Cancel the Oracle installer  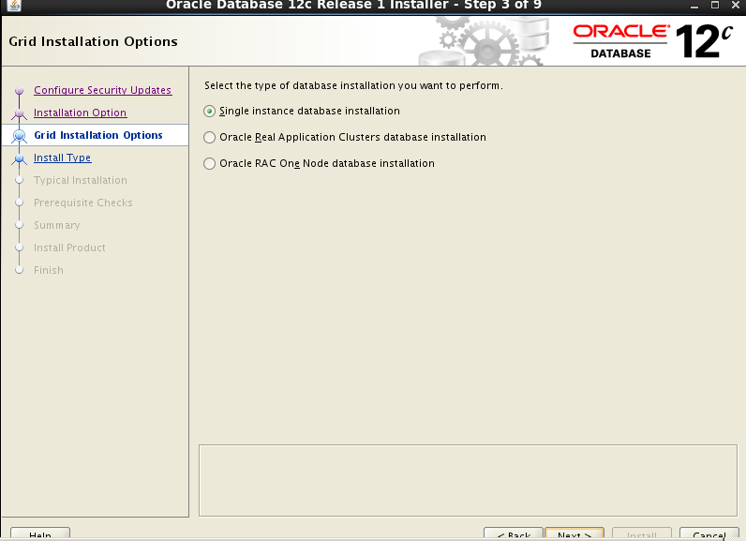pyautogui.click(x=709, y=533)
